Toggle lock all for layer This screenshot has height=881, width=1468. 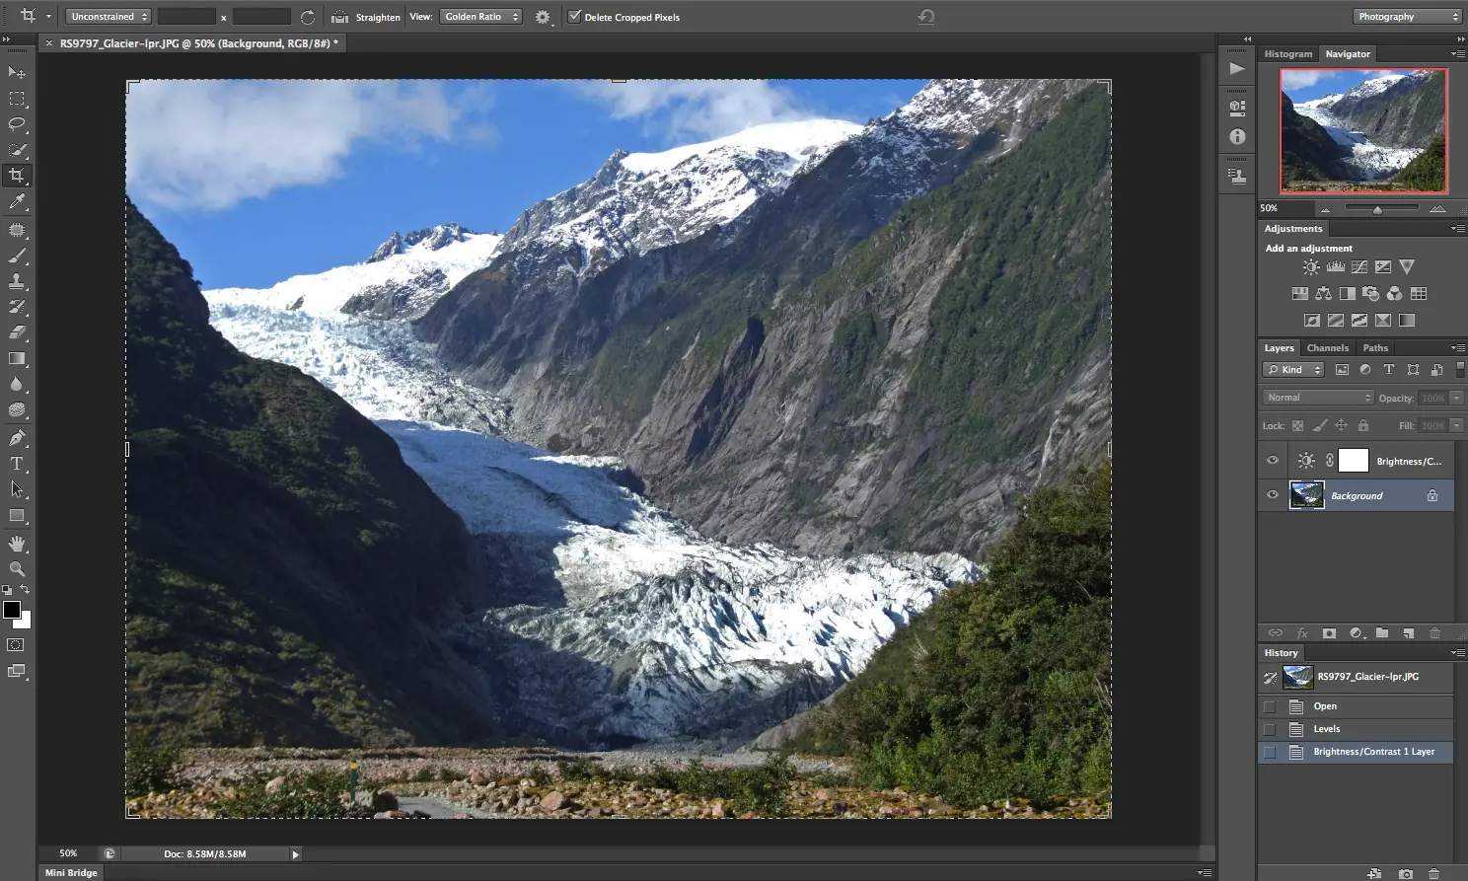point(1362,426)
